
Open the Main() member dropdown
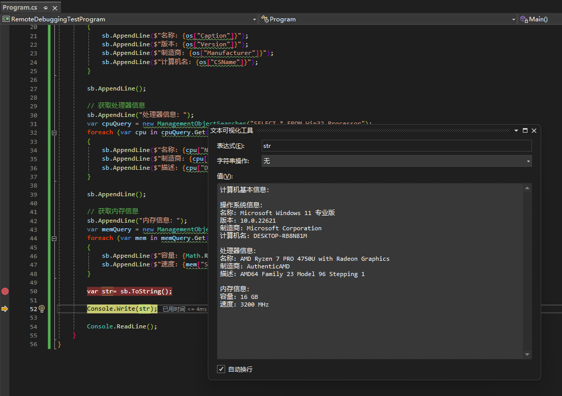[539, 19]
